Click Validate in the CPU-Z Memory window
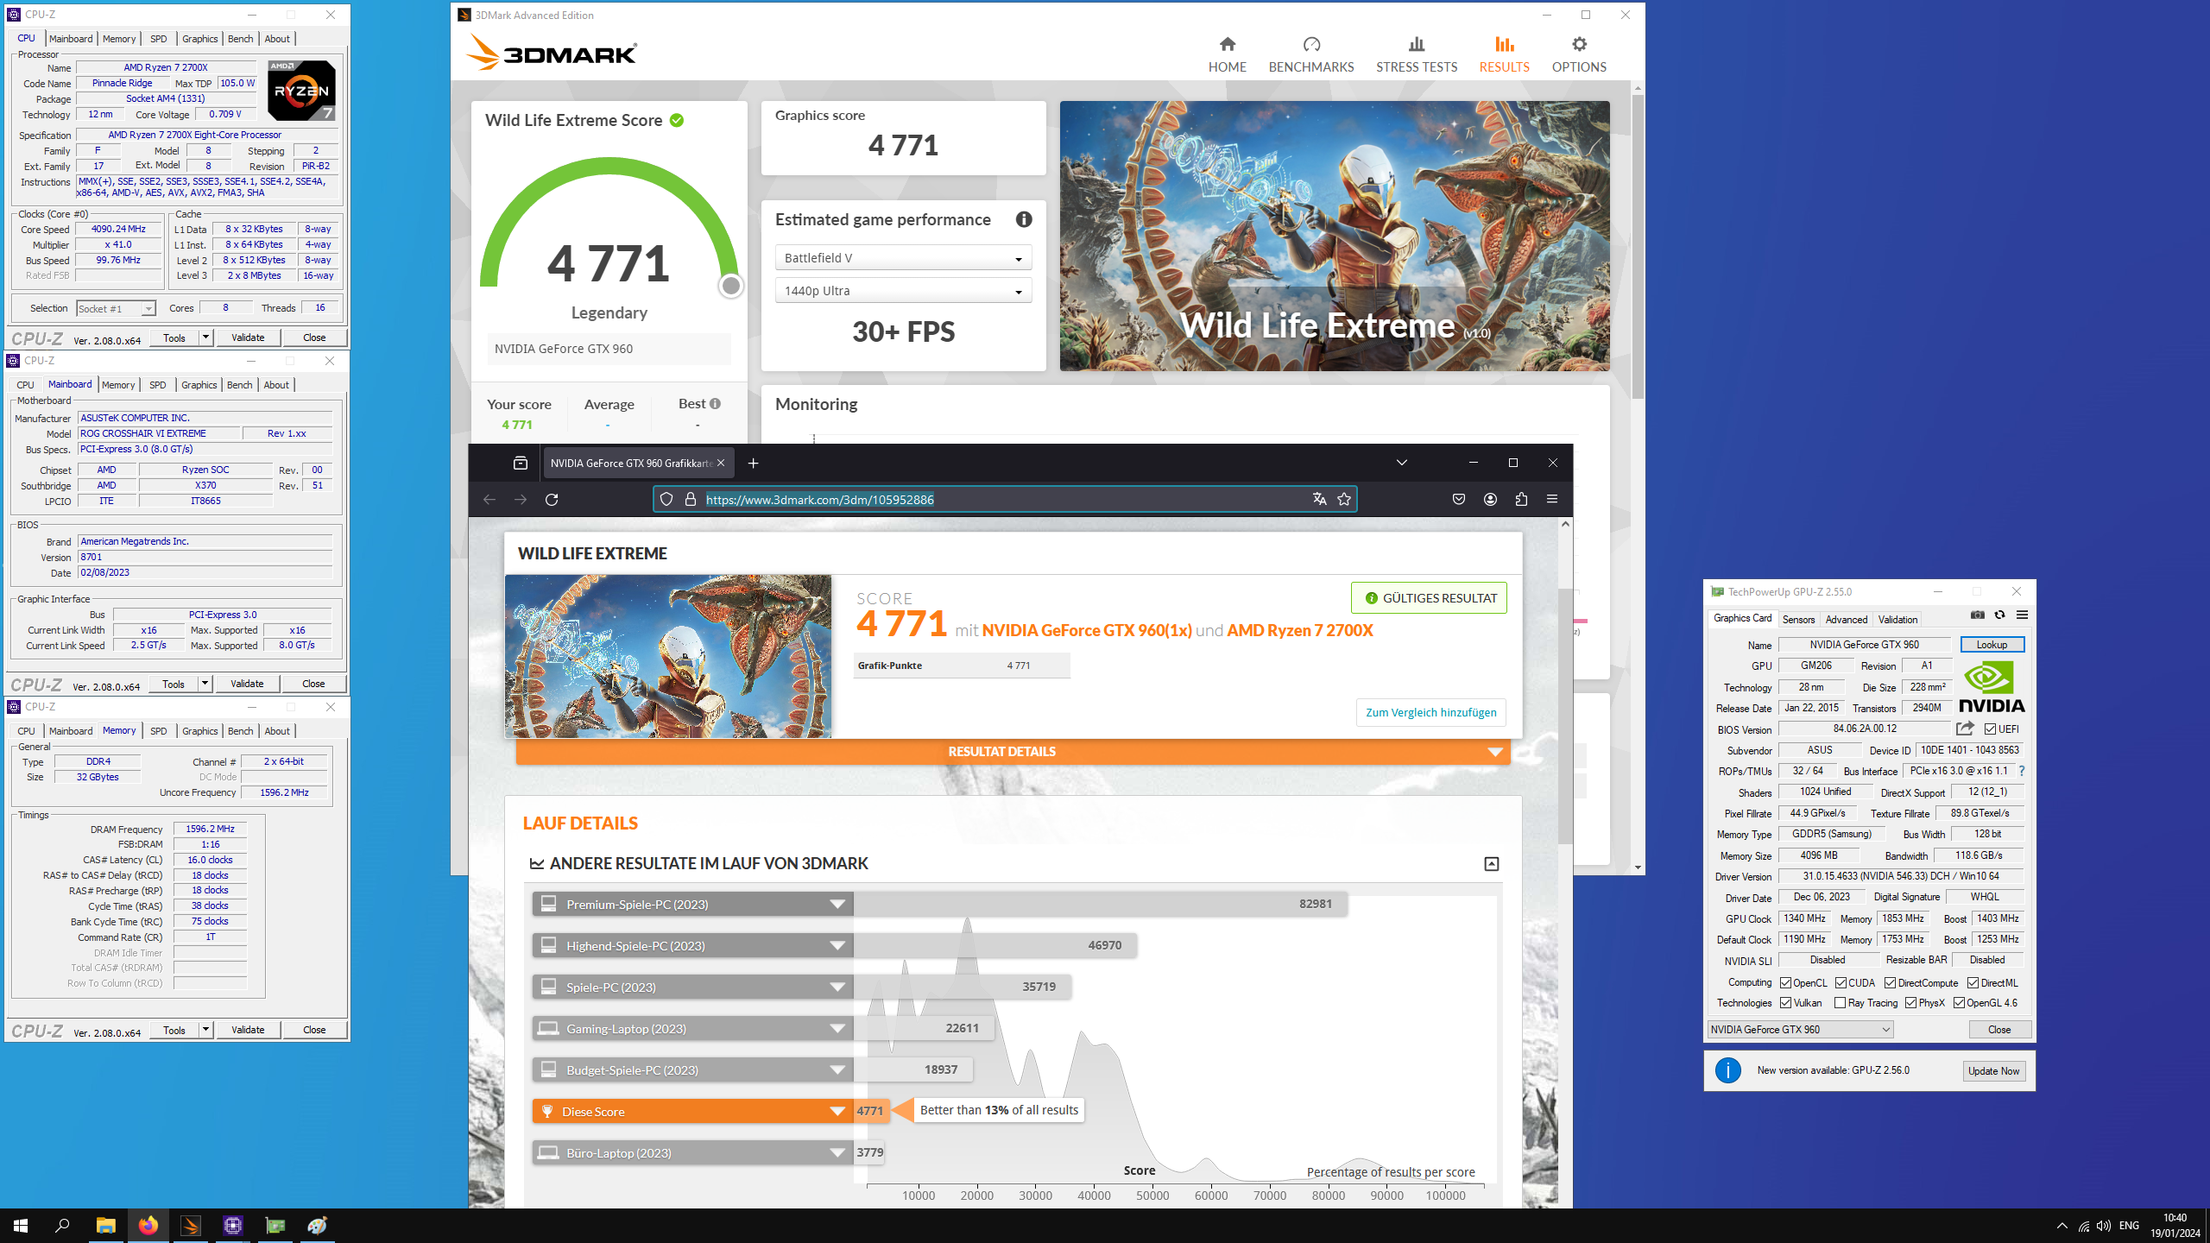Image resolution: width=2210 pixels, height=1243 pixels. (248, 1030)
